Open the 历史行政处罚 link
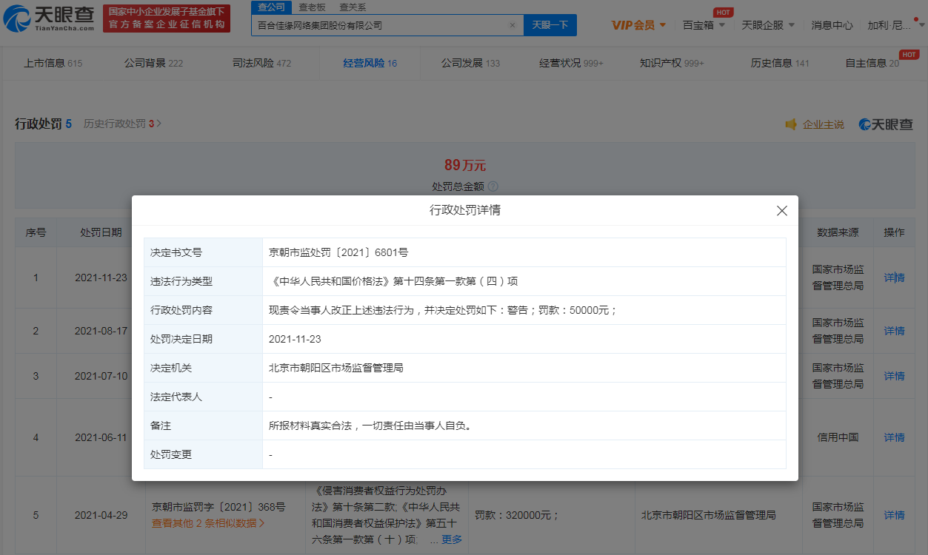This screenshot has width=928, height=555. tap(121, 124)
